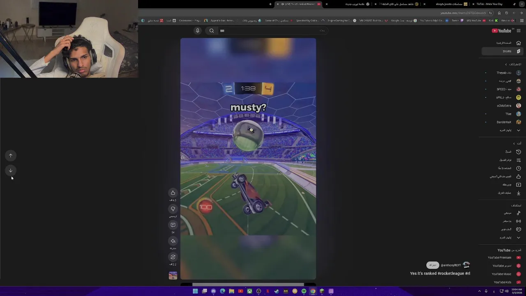Screen dimensions: 526x296
Task: Open the comments showing 54
Action: point(173,225)
